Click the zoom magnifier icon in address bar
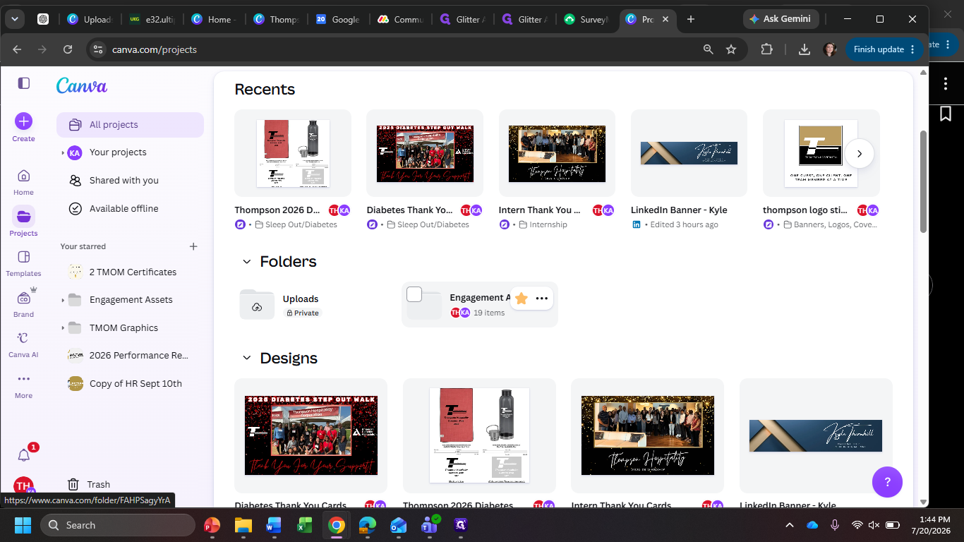Screen dimensions: 964x542 [x=708, y=49]
